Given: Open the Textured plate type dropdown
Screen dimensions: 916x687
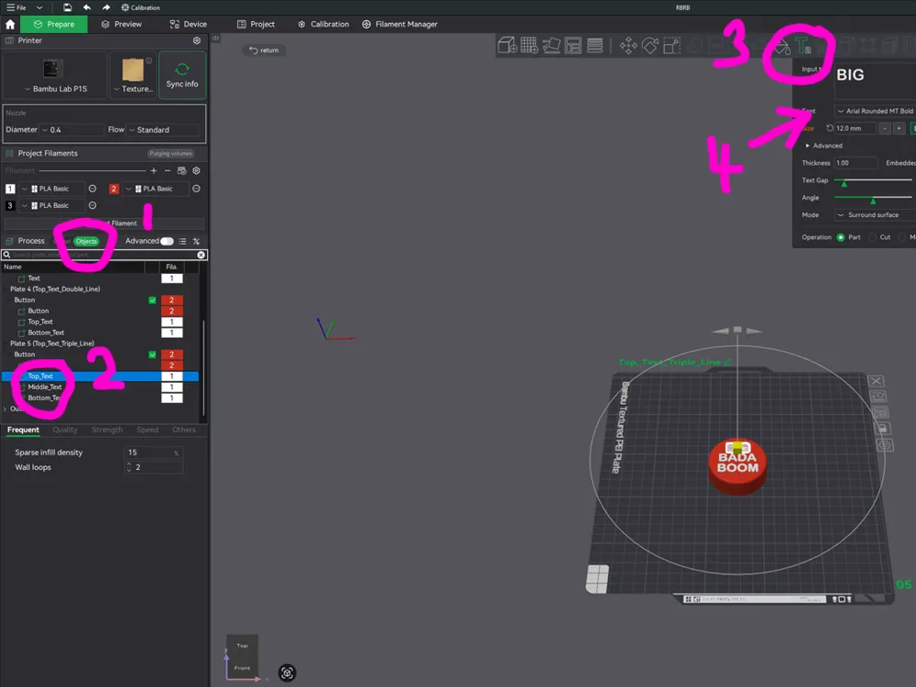Looking at the screenshot, I should 133,89.
